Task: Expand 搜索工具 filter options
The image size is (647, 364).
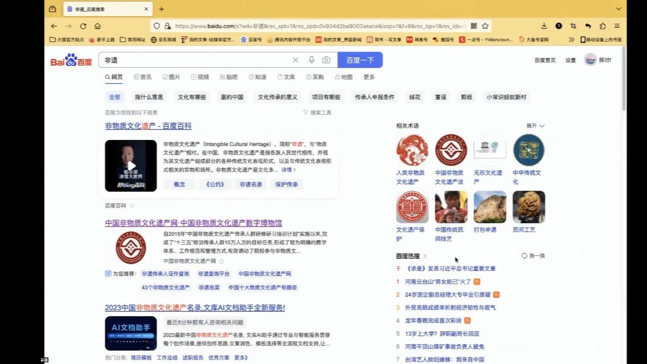Action: [317, 113]
